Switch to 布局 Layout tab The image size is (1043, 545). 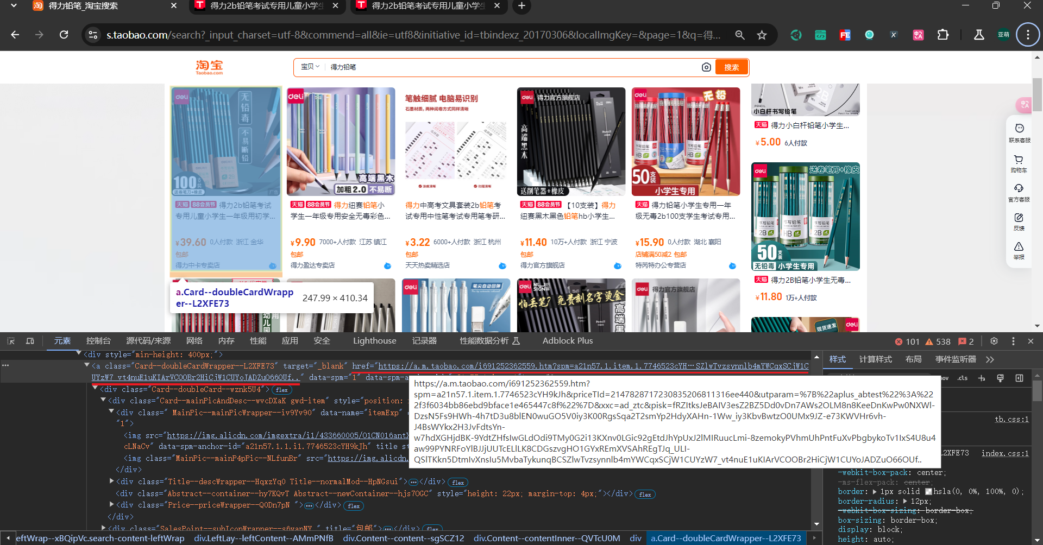click(x=913, y=359)
